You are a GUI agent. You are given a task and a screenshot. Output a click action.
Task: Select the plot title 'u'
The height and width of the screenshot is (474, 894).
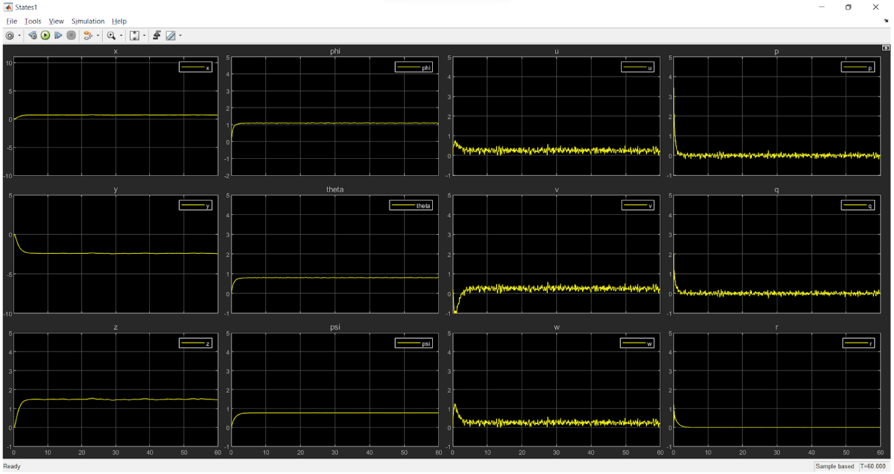556,51
